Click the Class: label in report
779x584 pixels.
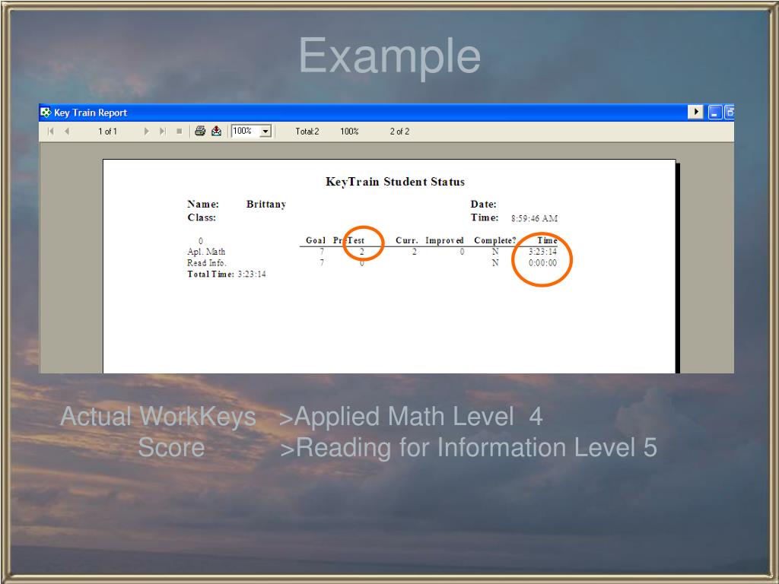202,217
